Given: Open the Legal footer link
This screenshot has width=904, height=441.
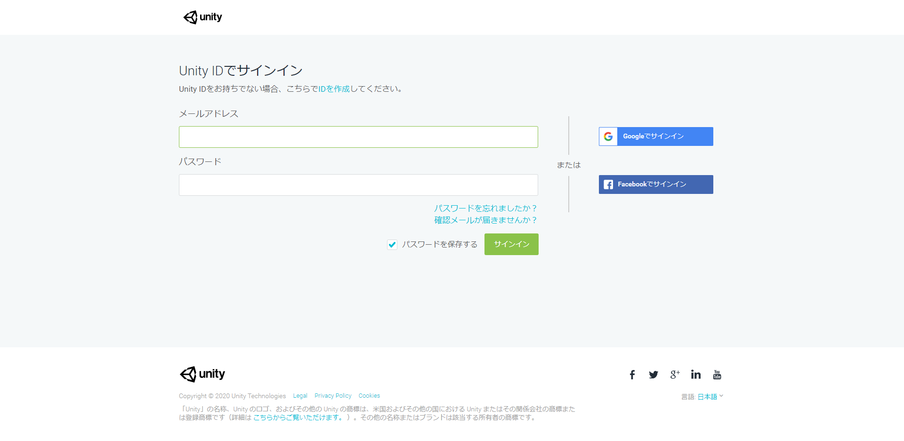Looking at the screenshot, I should (300, 396).
